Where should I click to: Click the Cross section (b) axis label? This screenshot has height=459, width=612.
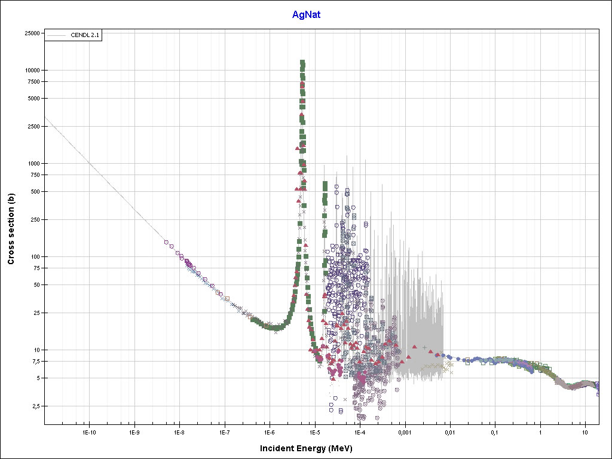[x=11, y=229]
